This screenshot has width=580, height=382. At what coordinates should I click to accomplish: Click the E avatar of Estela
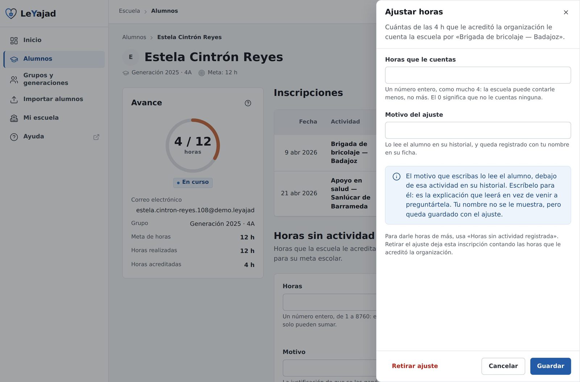[131, 57]
